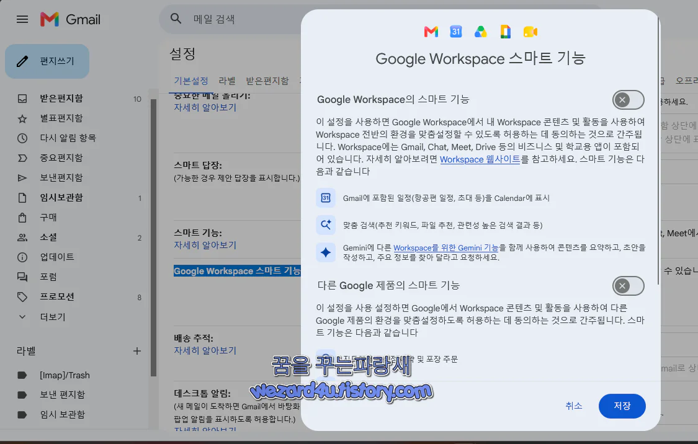Click the search magnifier icon
This screenshot has width=698, height=444.
176,19
